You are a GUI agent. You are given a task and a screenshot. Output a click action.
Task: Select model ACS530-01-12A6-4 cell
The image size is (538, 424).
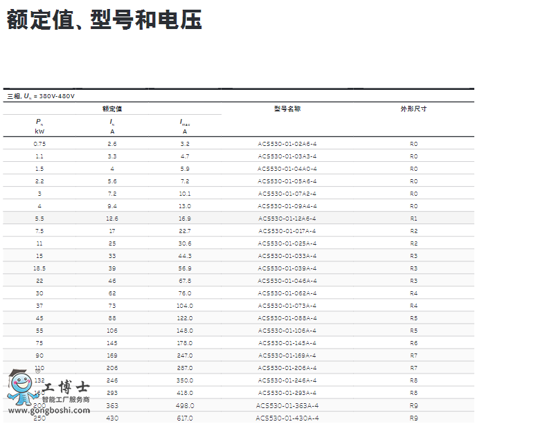(x=287, y=219)
